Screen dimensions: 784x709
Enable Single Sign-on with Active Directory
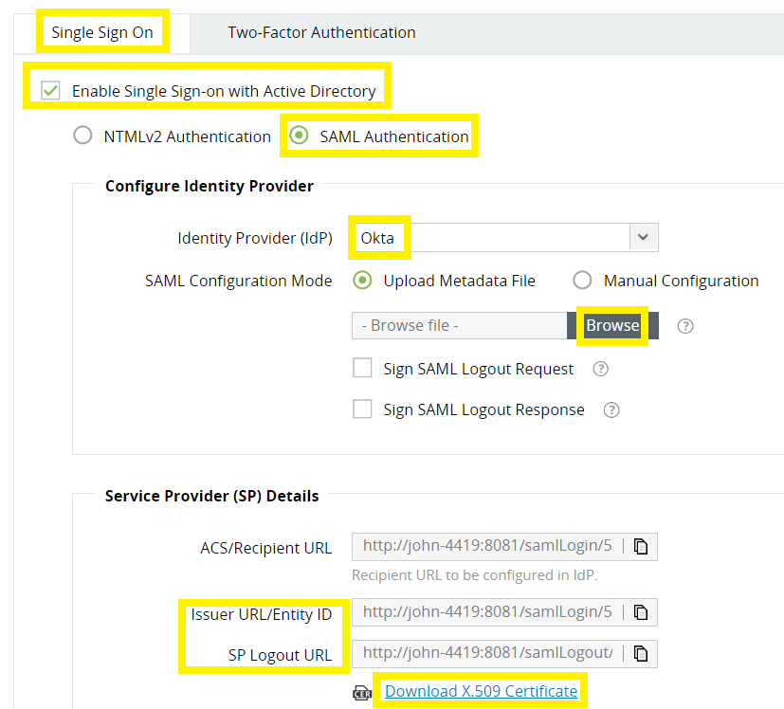pyautogui.click(x=47, y=91)
